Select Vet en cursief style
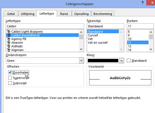 click(103, 43)
